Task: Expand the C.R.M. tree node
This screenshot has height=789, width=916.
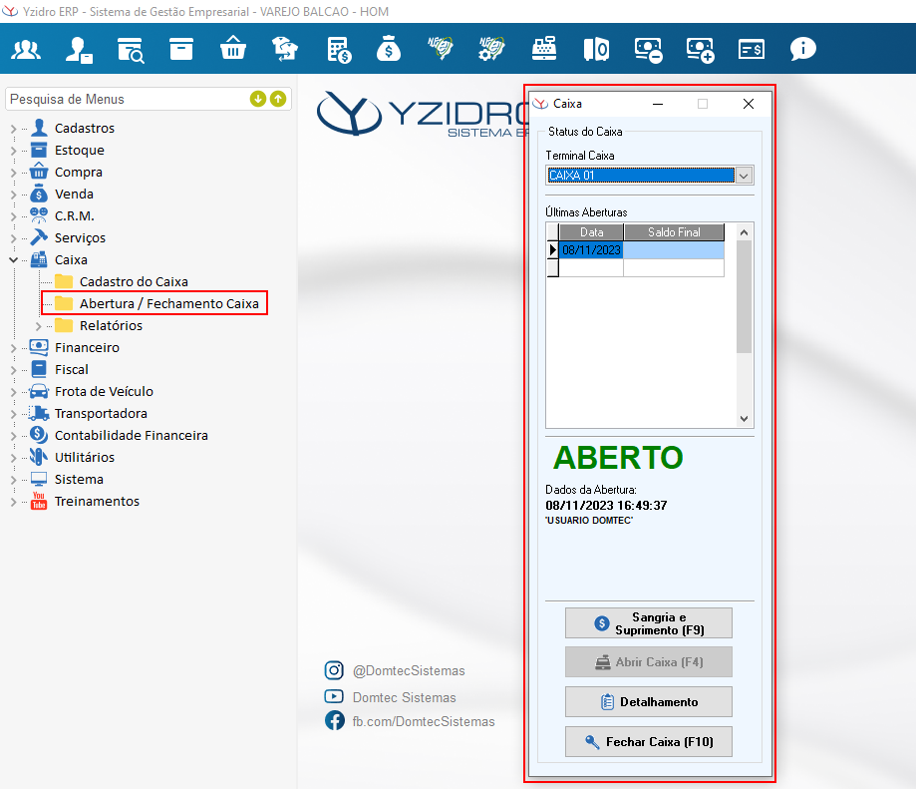Action: tap(13, 216)
